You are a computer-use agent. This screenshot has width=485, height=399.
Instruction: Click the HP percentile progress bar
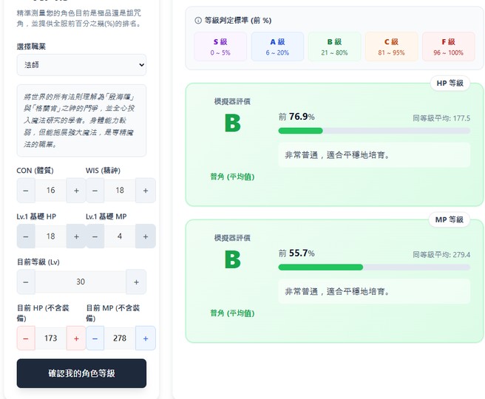coord(373,131)
